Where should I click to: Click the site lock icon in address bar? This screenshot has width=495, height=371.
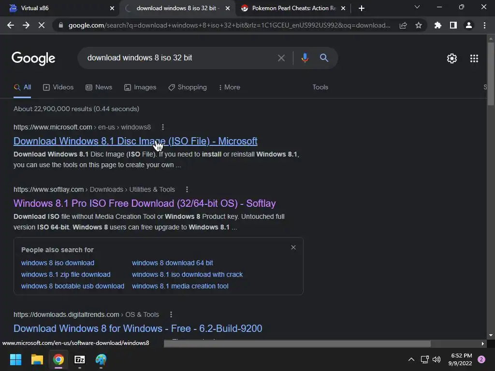tap(61, 25)
